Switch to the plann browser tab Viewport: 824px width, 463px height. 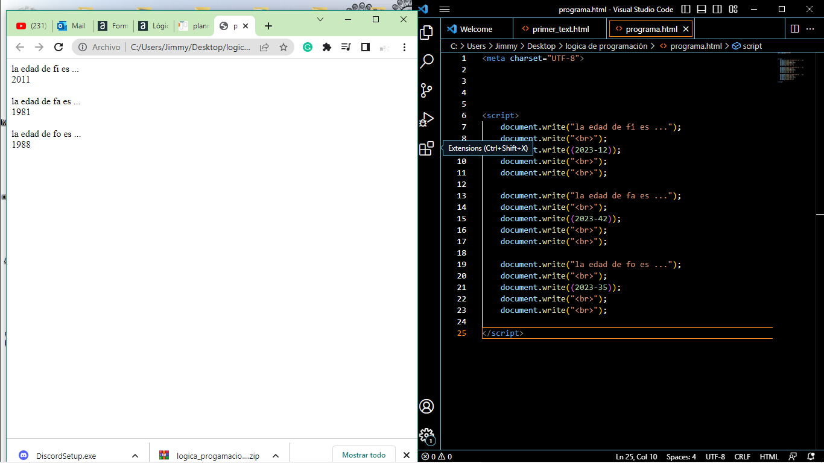(194, 26)
